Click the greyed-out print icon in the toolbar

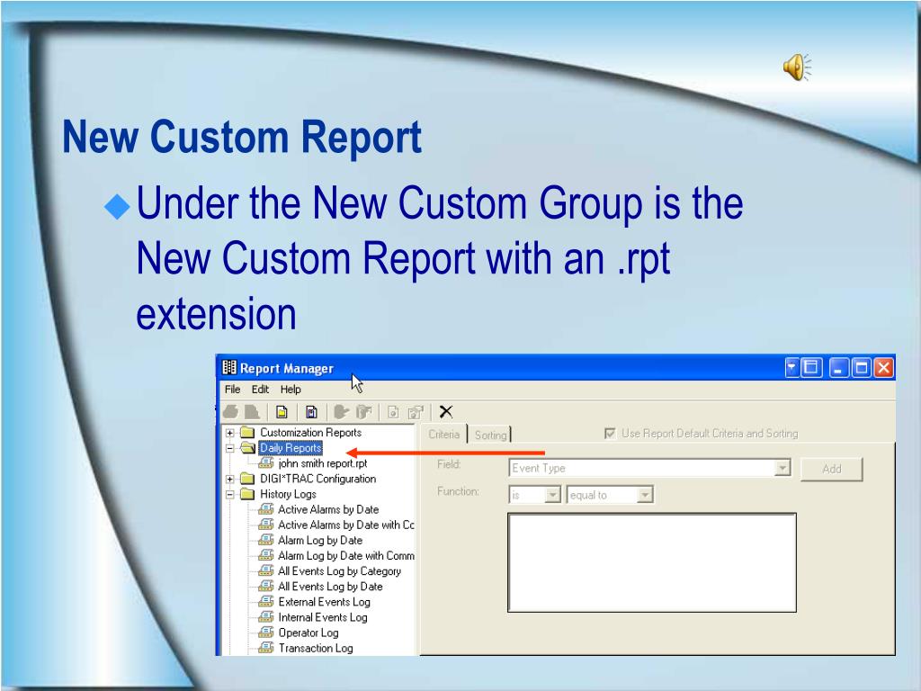coord(231,412)
